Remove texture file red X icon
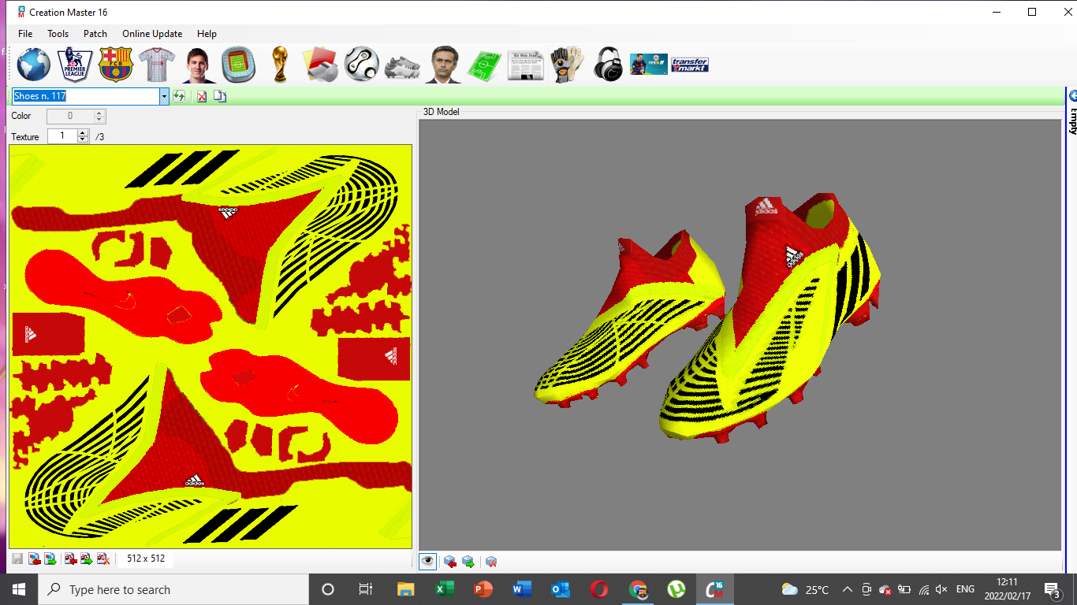This screenshot has width=1077, height=605. [102, 559]
